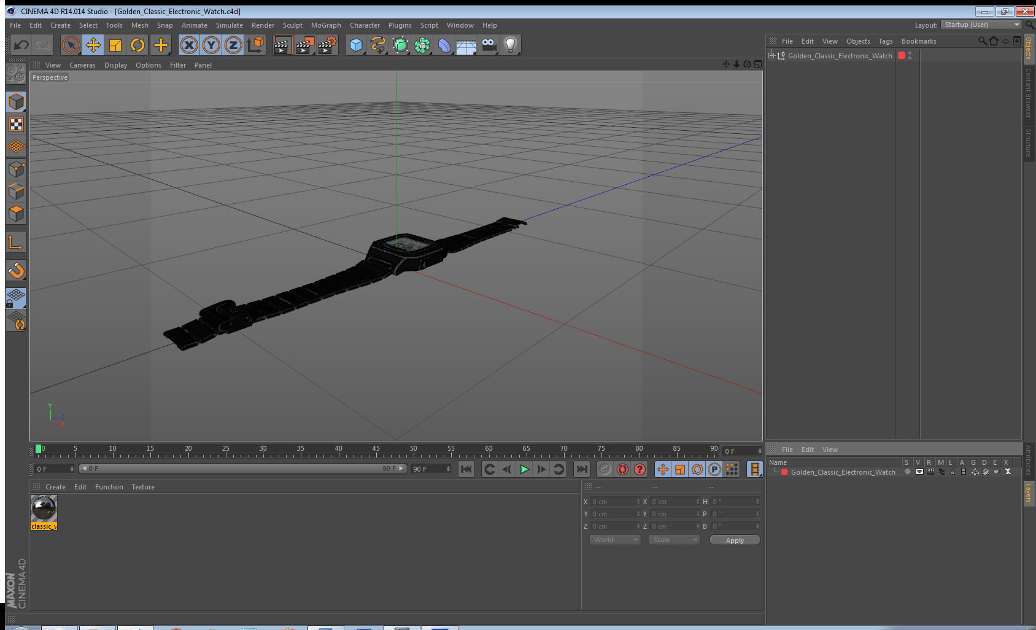Open the Content Browser side tab
Screen dimensions: 1036x630
point(1029,93)
